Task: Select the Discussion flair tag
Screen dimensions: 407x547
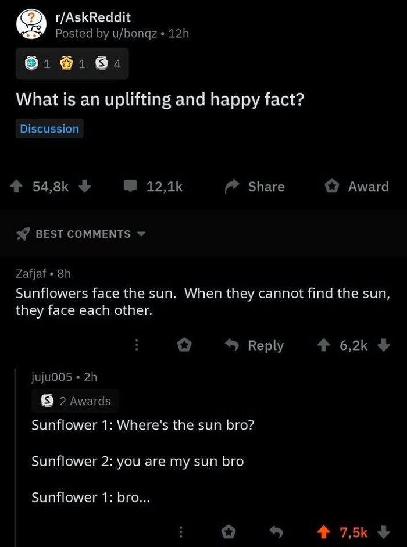Action: point(49,128)
